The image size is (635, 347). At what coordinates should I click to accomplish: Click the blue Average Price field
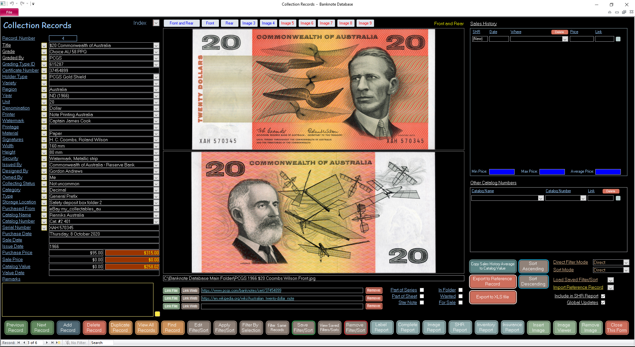pos(608,172)
